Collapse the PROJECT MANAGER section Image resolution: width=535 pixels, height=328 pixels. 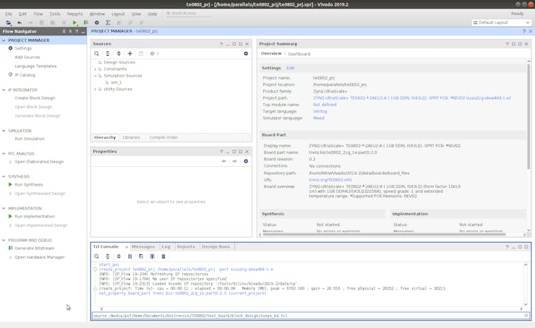click(x=4, y=40)
